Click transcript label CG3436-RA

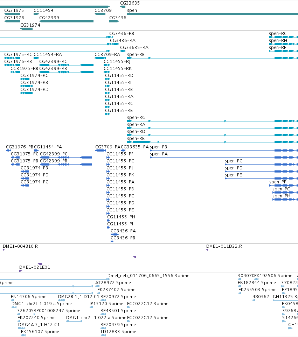123,40
